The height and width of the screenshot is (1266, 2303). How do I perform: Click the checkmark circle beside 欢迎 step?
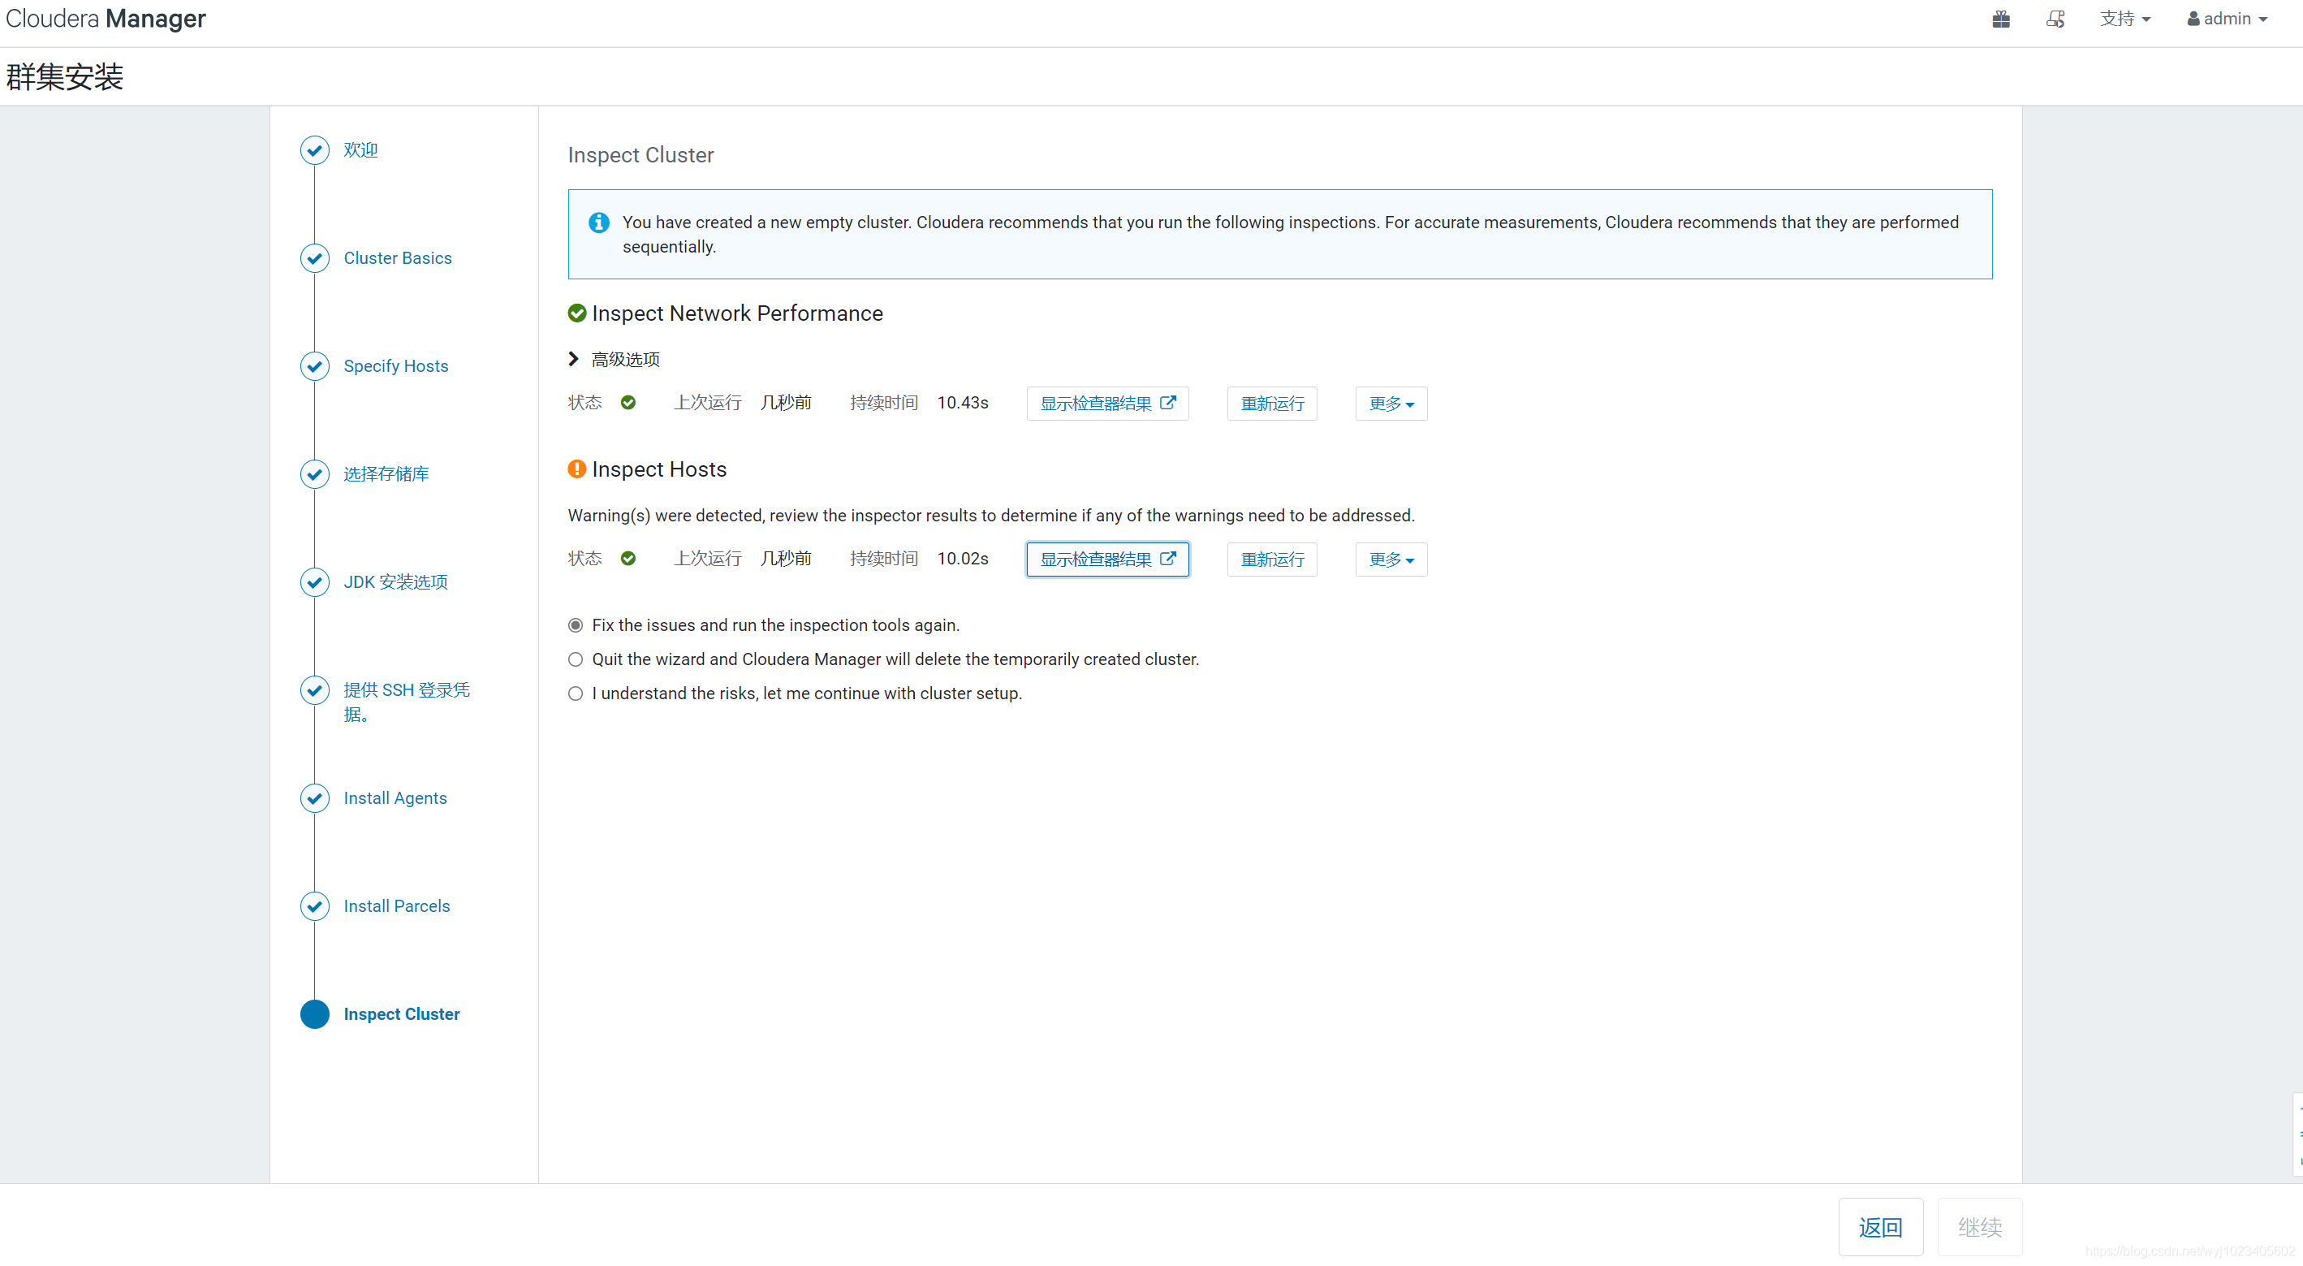tap(315, 150)
